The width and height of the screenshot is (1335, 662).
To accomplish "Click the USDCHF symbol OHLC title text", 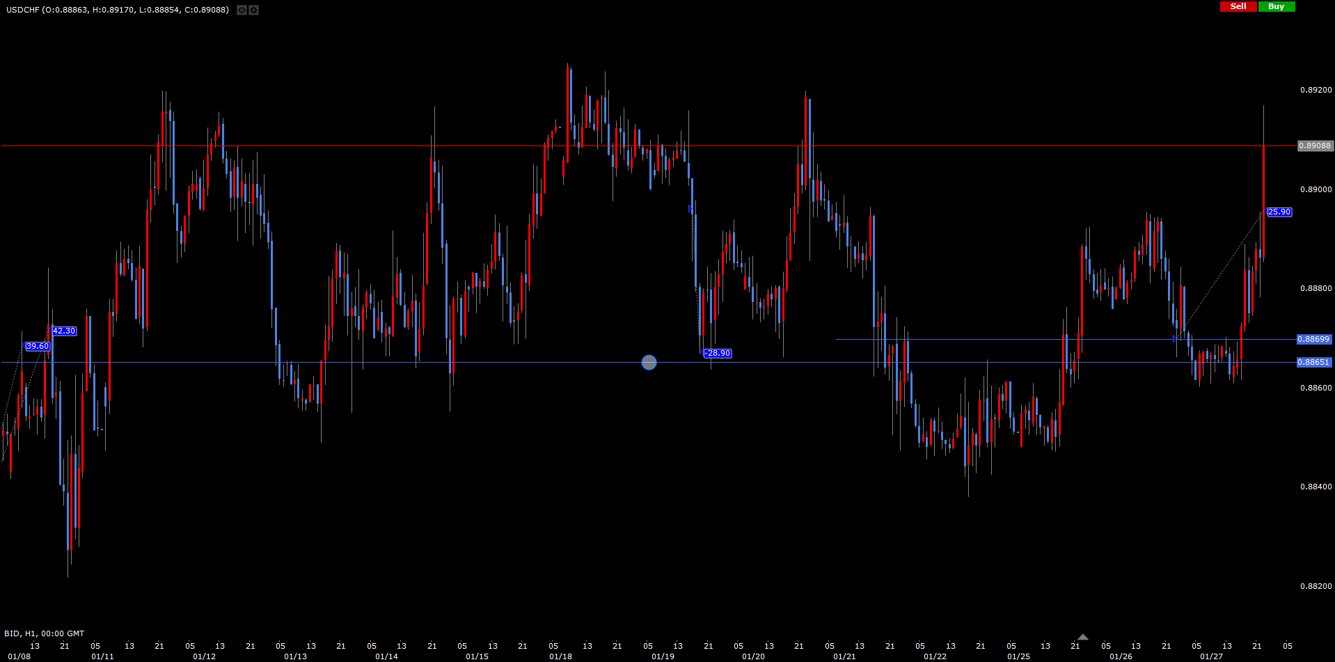I will coord(118,10).
